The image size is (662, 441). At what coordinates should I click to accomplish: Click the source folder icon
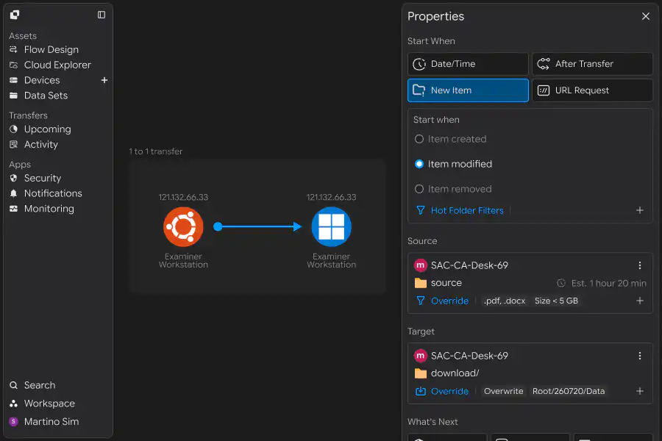coord(421,283)
